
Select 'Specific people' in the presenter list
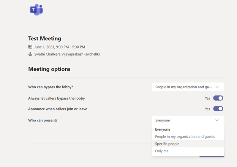(x=167, y=144)
